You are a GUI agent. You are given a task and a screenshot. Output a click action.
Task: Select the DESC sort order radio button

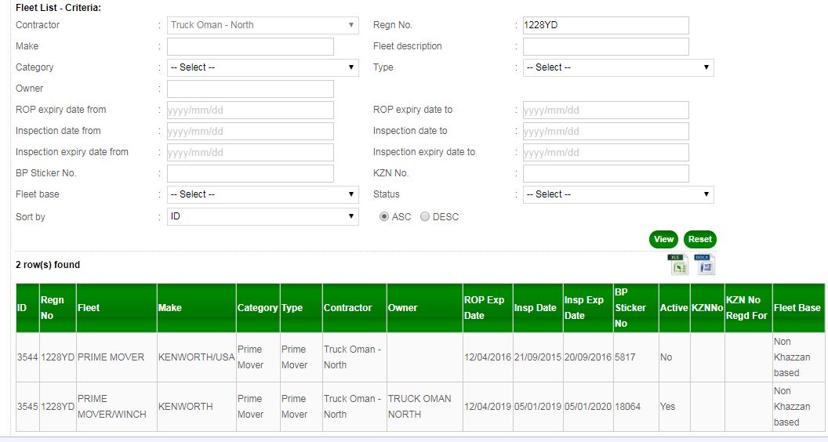click(425, 217)
